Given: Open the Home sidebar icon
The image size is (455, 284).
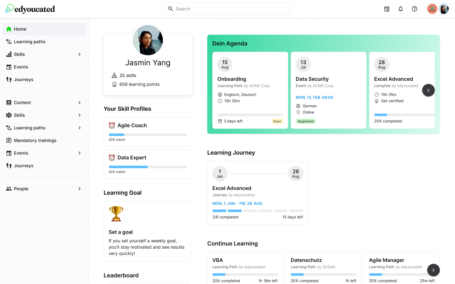Looking at the screenshot, I should point(9,29).
